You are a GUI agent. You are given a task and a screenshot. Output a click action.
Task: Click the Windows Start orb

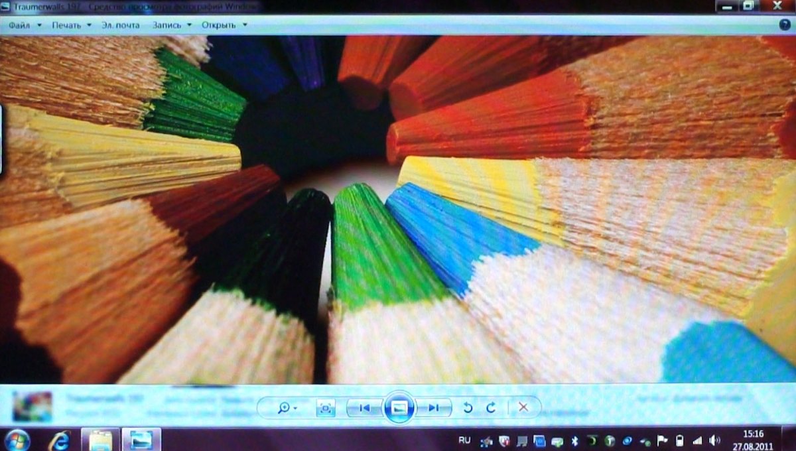pos(17,440)
